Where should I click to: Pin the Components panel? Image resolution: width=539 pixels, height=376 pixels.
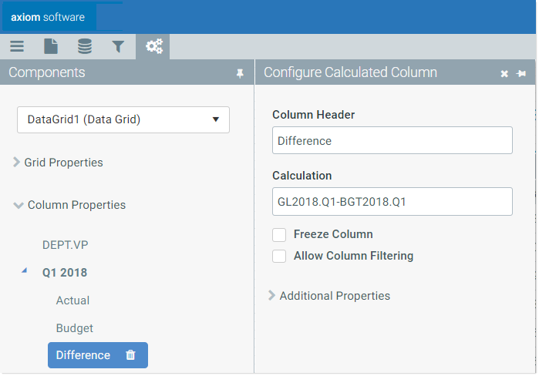pyautogui.click(x=240, y=73)
